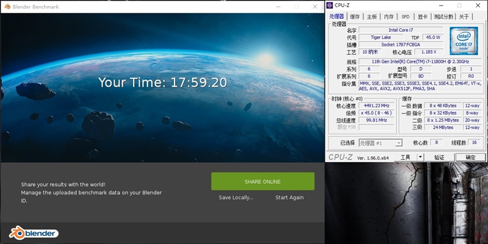488x244 pixels.
Task: Close the CPU-Z window
Action: (478, 5)
